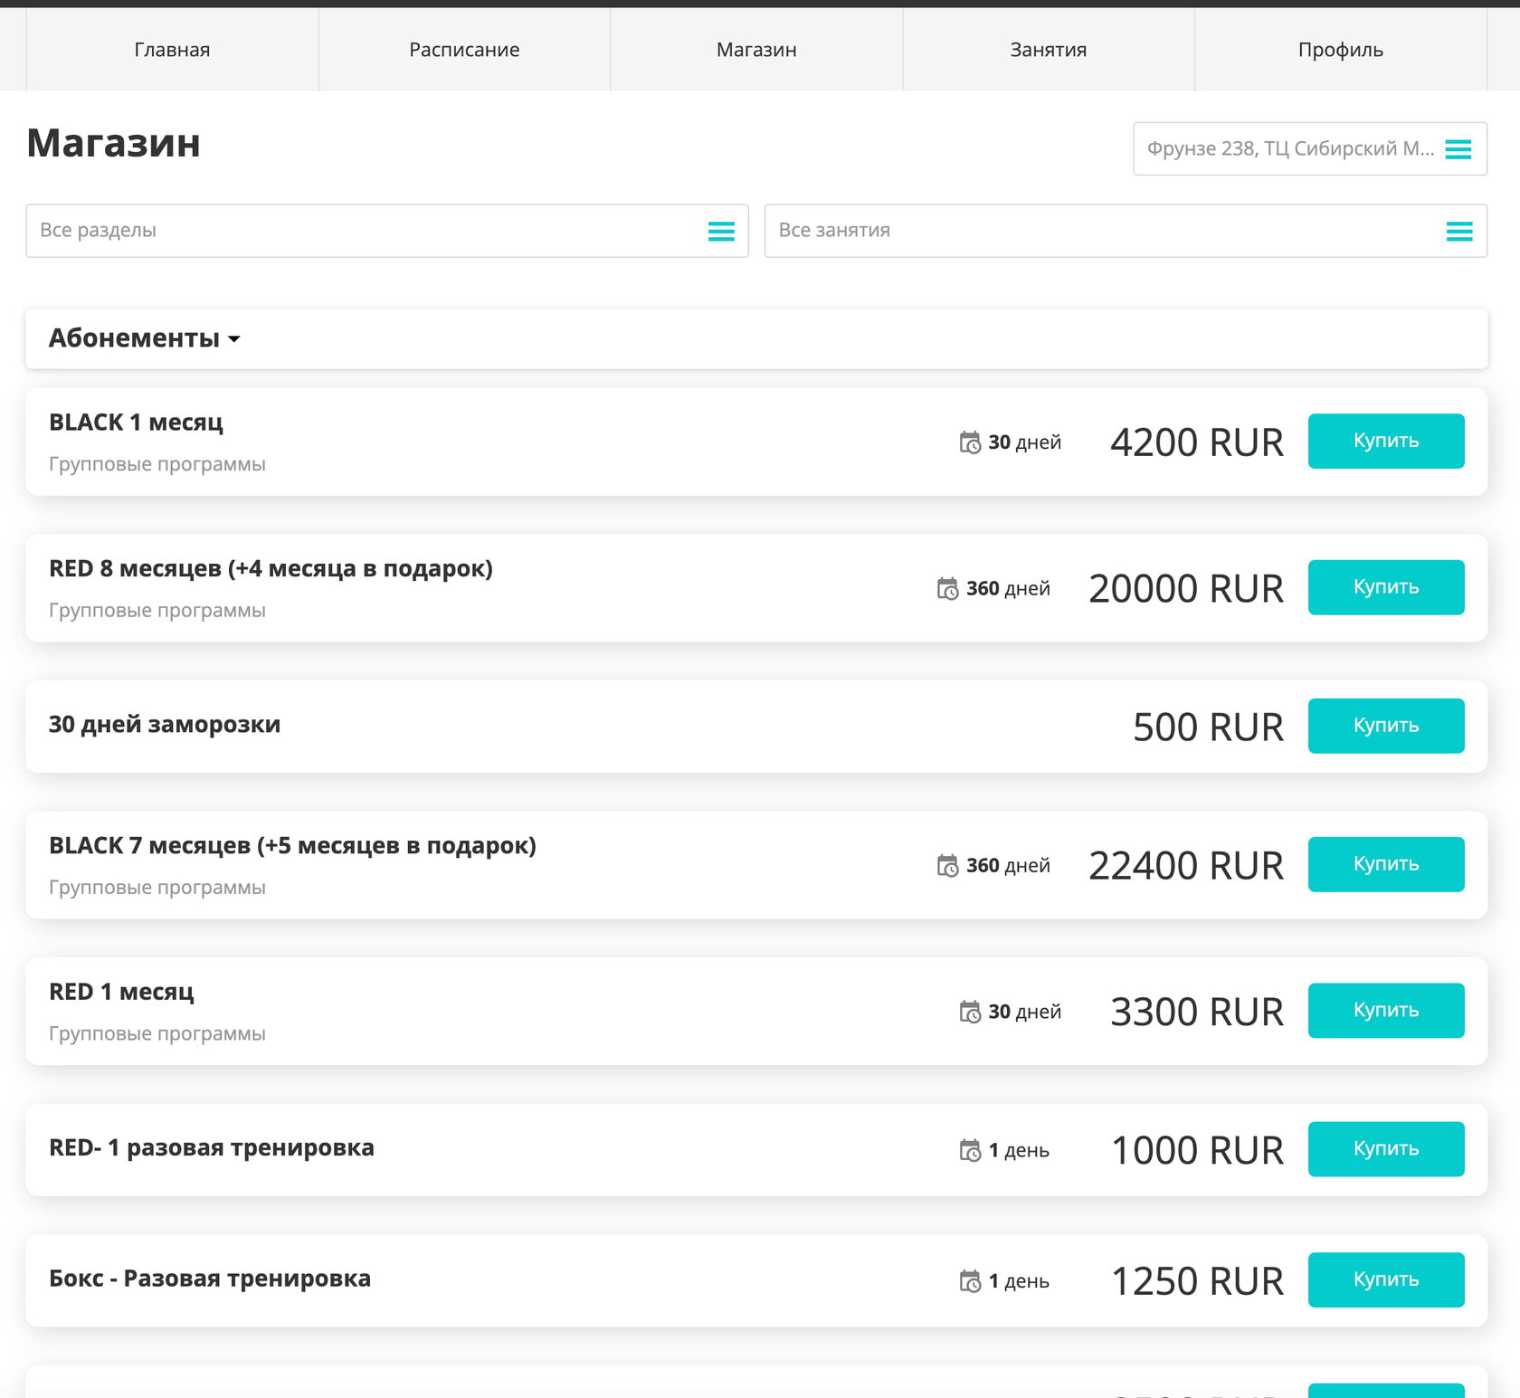Click calendar icon next to BLACK 1 месяц duration

click(970, 442)
